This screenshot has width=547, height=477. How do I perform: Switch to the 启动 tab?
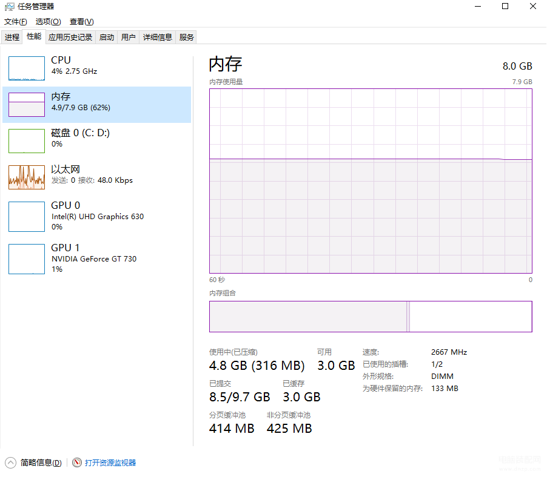point(107,38)
